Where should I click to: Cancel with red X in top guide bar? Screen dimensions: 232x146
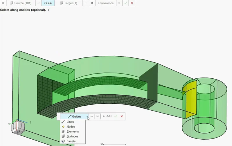pyautogui.click(x=132, y=3)
